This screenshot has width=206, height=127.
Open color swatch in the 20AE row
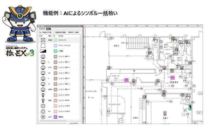tap(55, 67)
